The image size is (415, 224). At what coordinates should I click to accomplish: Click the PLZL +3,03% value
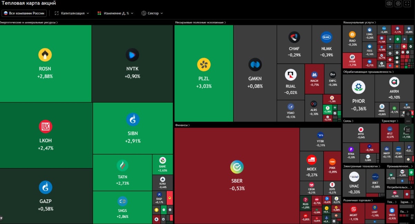(204, 86)
